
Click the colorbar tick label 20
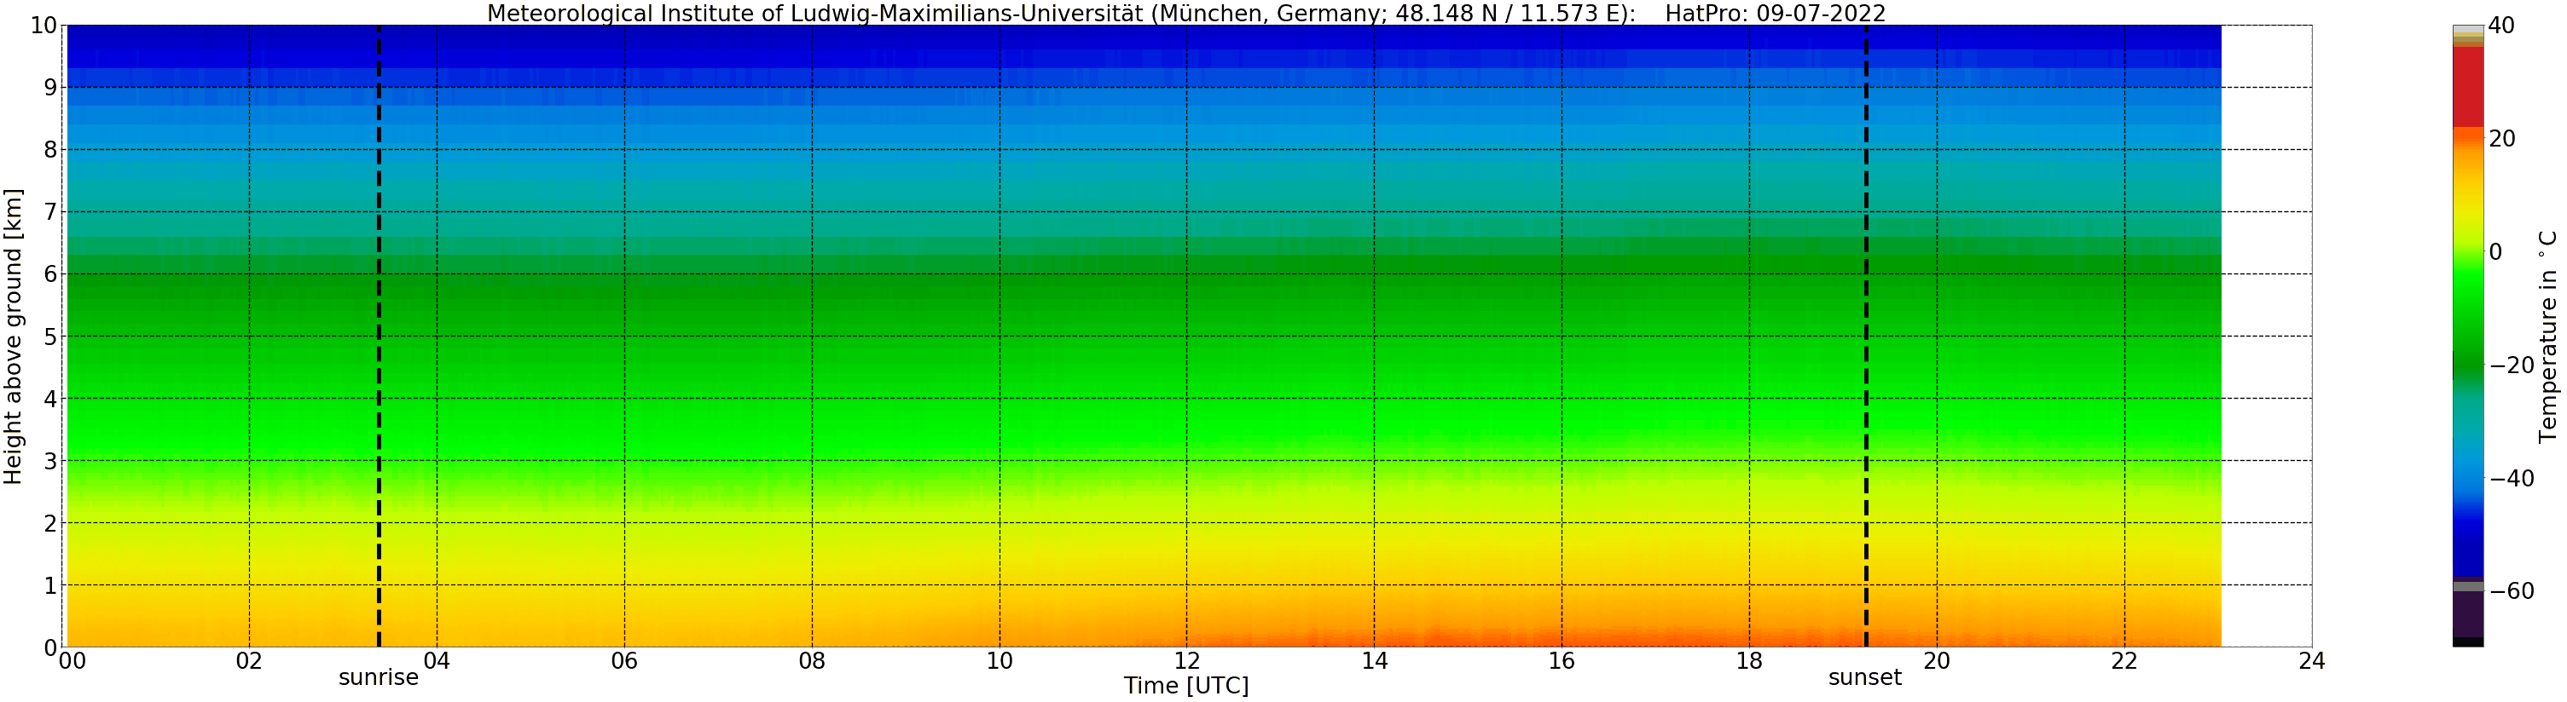pos(2501,138)
